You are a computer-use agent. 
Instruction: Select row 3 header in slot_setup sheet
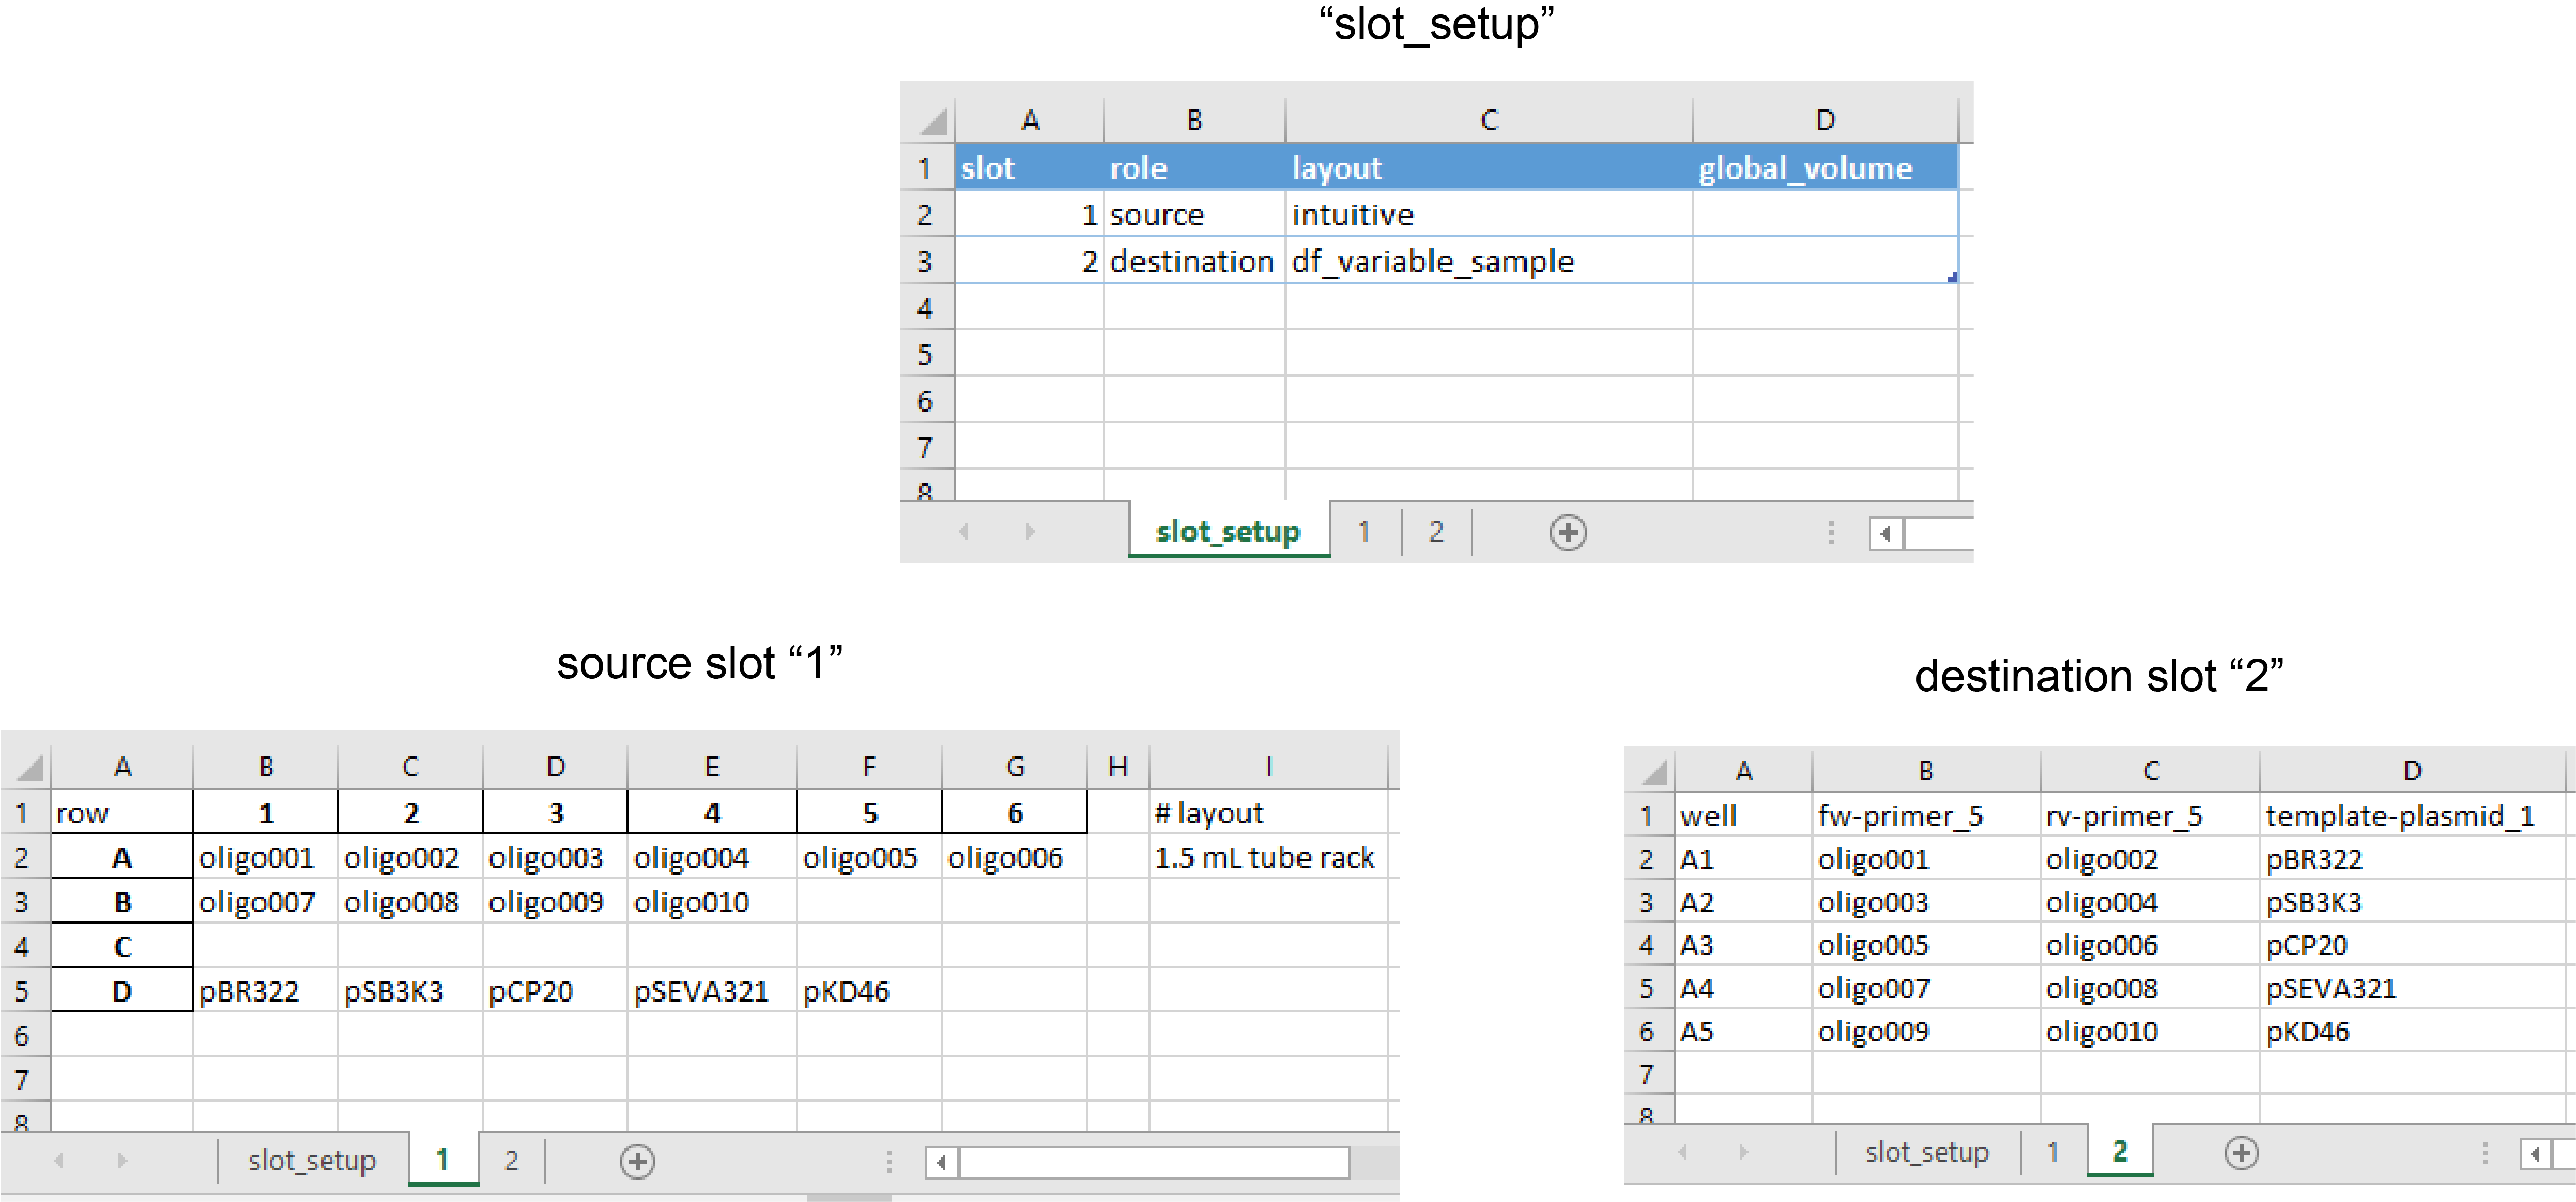tap(925, 262)
